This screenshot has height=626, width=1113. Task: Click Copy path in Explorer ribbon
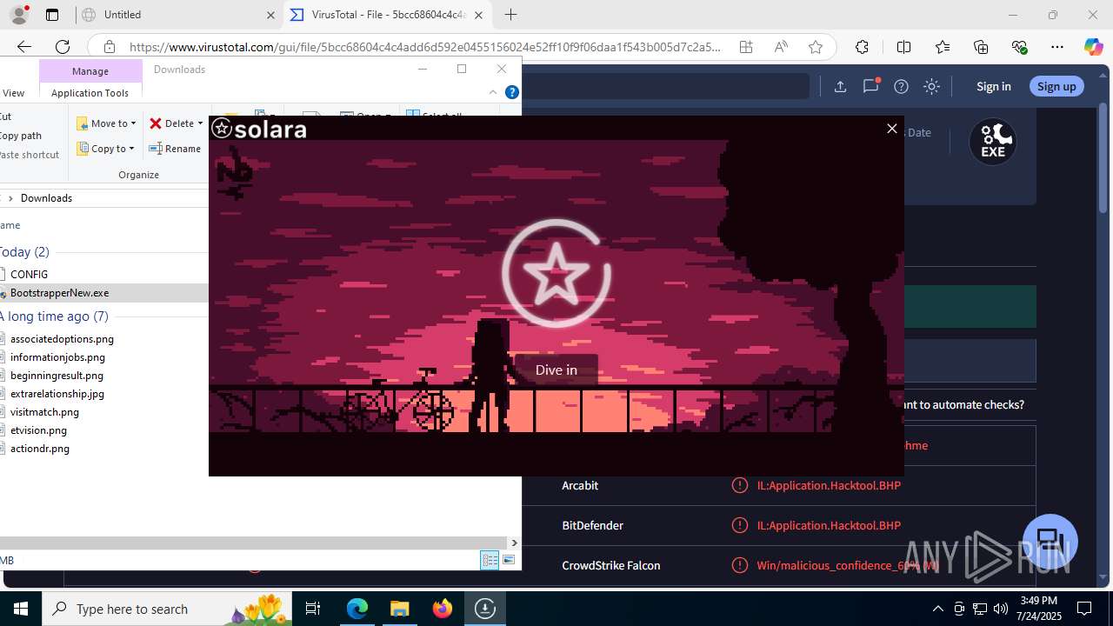[21, 136]
